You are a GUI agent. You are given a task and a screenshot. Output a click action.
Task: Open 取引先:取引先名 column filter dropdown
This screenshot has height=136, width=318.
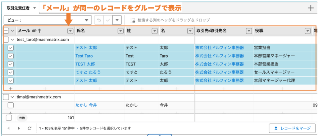[x=249, y=31]
